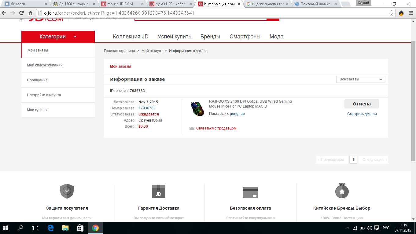Expand the Категории dropdown menu
The image size is (416, 234).
(58, 37)
